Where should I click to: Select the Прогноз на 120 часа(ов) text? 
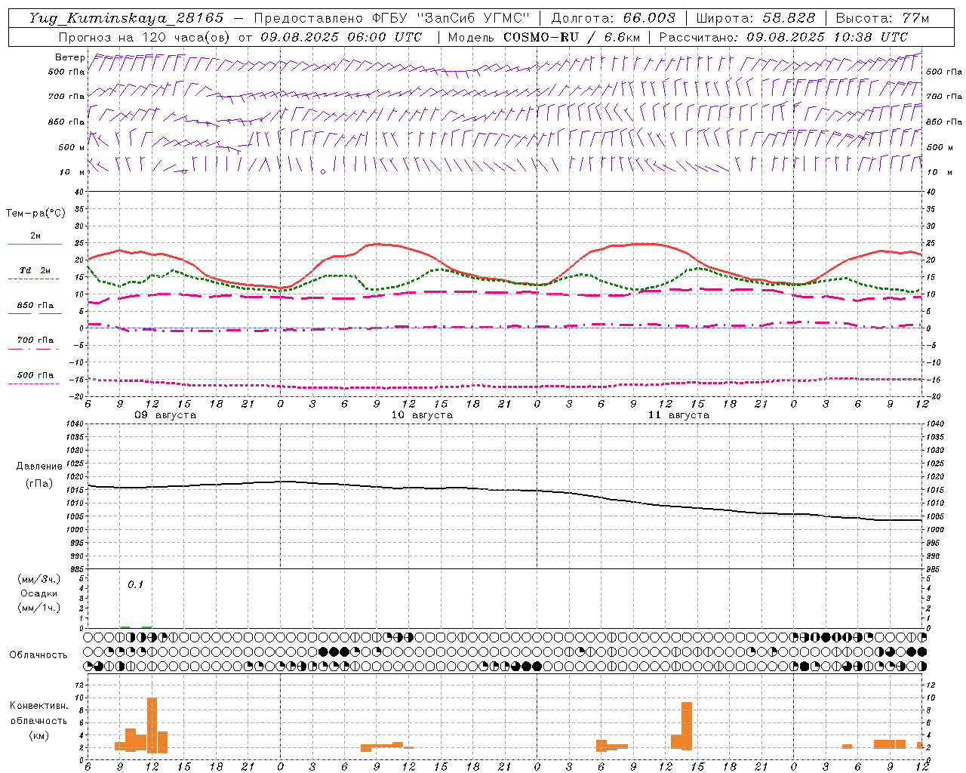click(145, 37)
